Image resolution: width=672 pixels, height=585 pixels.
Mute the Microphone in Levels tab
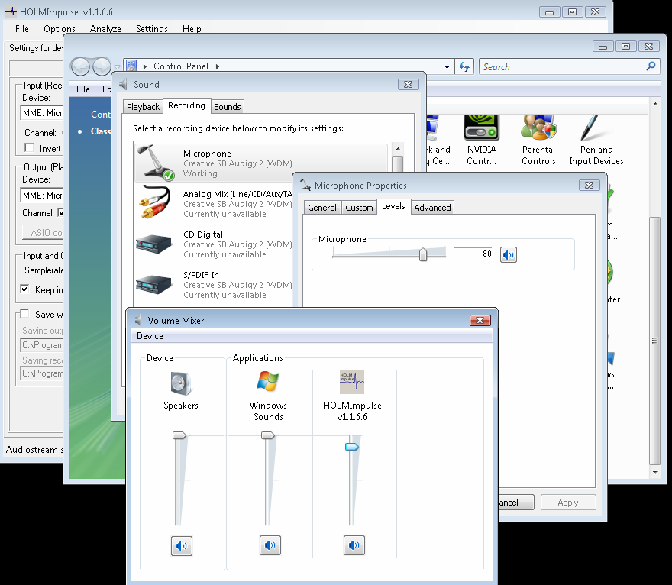(x=509, y=254)
